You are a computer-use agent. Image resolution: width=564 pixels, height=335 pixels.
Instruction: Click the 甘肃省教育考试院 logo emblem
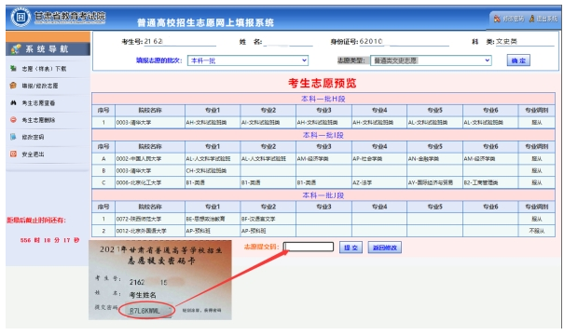(x=21, y=17)
